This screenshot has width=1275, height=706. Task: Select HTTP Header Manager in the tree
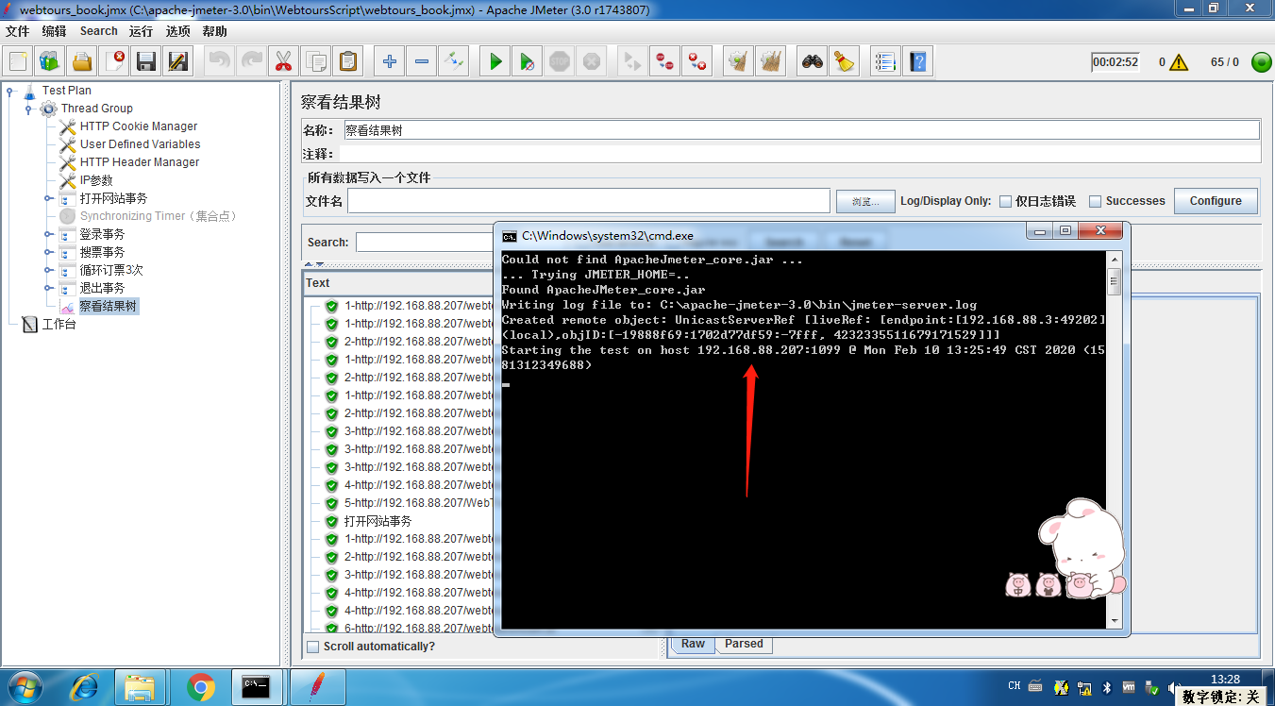pos(140,162)
